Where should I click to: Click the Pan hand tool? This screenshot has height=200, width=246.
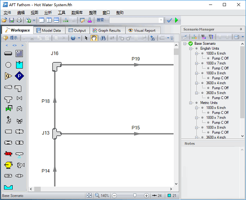(93, 38)
